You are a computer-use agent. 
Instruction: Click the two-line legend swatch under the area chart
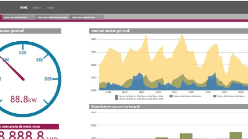[117, 97]
